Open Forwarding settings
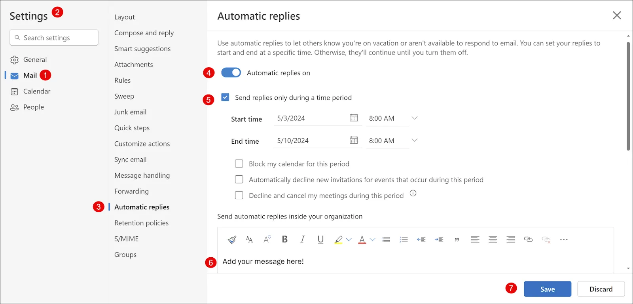633x304 pixels. coord(131,191)
